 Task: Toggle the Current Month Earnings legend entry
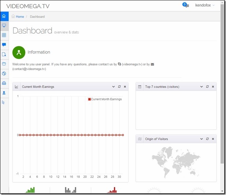point(105,99)
